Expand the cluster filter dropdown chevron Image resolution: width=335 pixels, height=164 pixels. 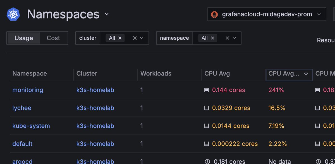point(142,38)
